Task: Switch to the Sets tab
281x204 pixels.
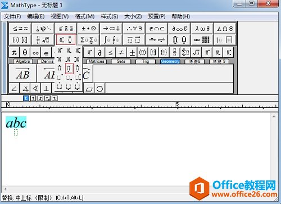Action: [121, 61]
